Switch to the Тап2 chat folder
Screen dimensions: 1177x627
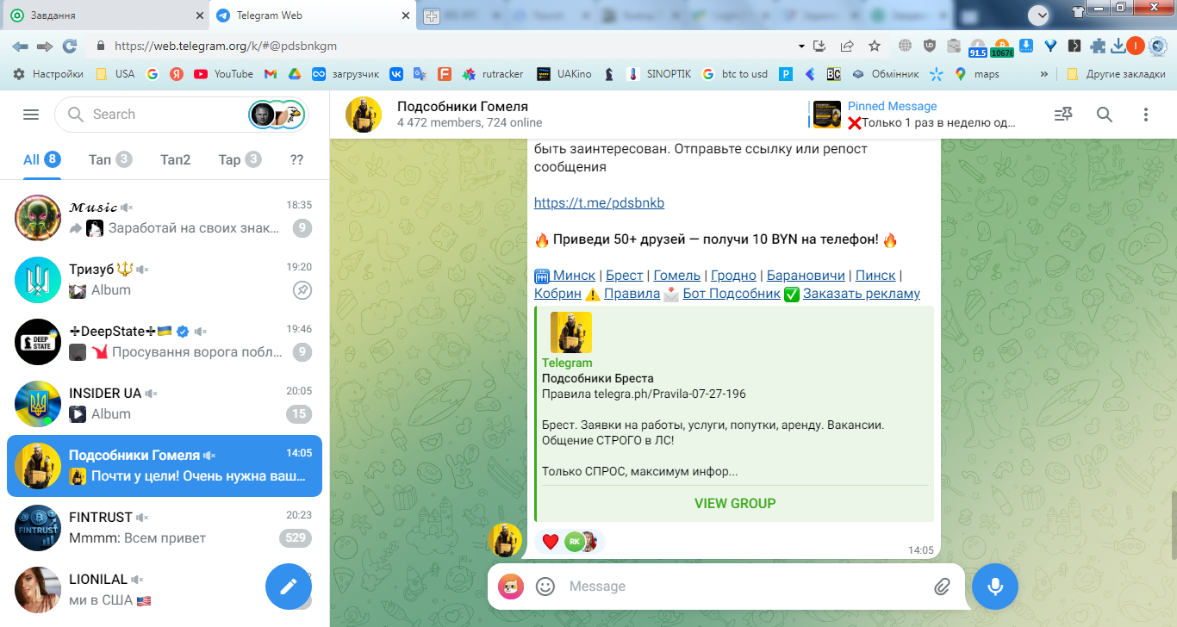tap(176, 159)
